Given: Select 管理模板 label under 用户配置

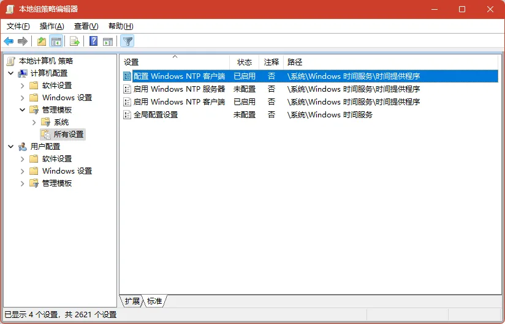Looking at the screenshot, I should [57, 183].
